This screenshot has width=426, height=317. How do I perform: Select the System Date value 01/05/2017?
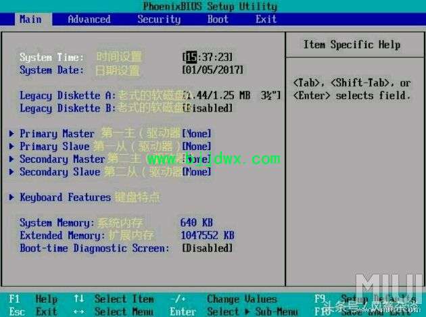click(213, 70)
